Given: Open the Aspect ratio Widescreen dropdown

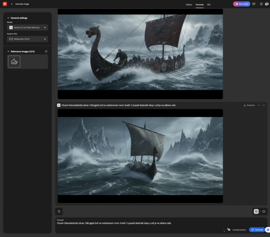Looking at the screenshot, I should 28,39.
